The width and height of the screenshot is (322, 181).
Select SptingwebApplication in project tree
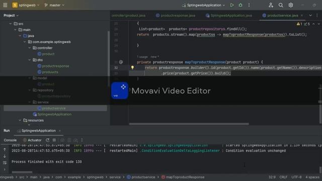click(x=52, y=114)
